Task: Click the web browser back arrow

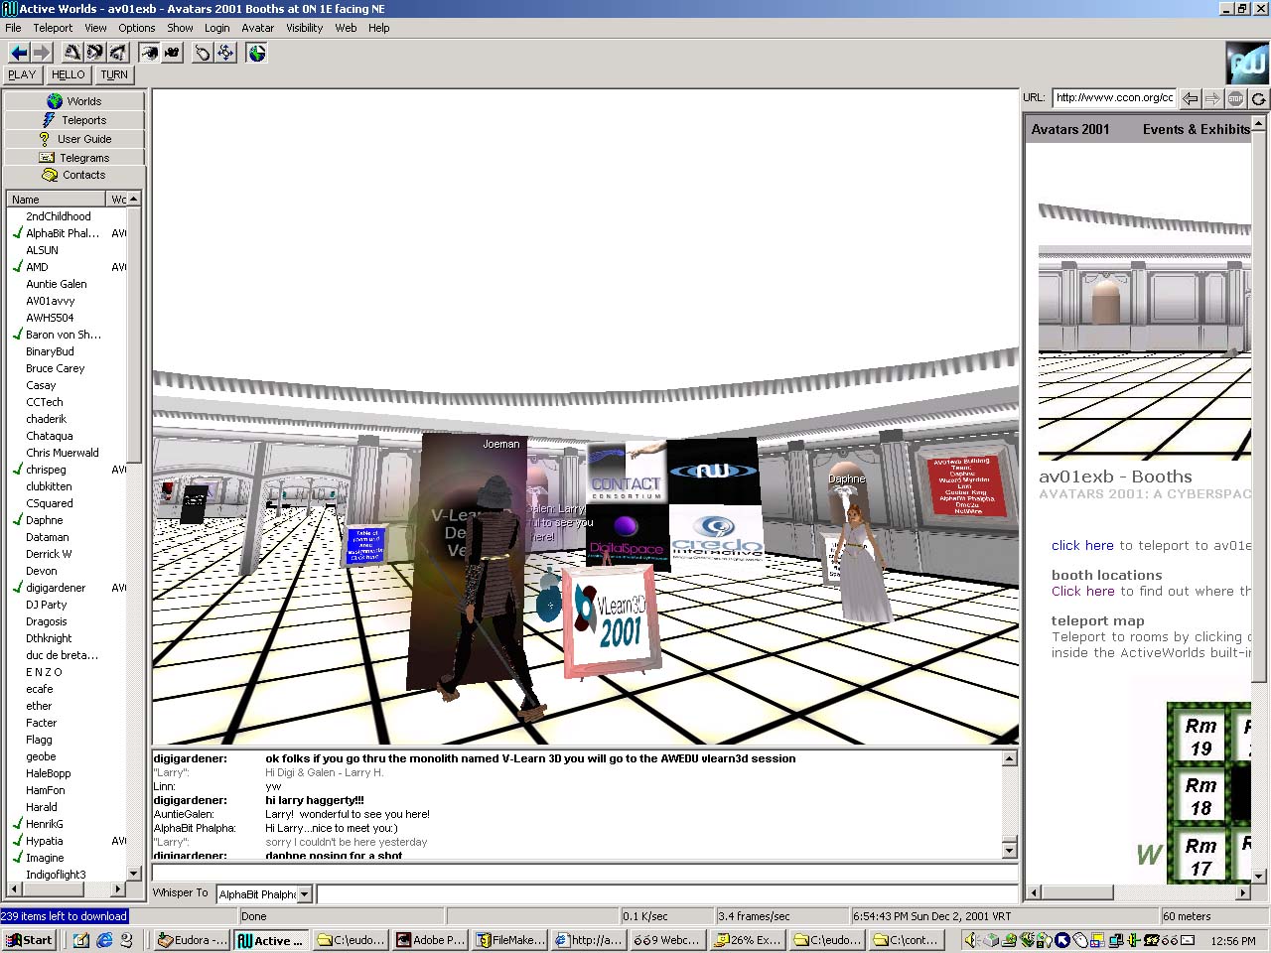Action: coord(1190,98)
